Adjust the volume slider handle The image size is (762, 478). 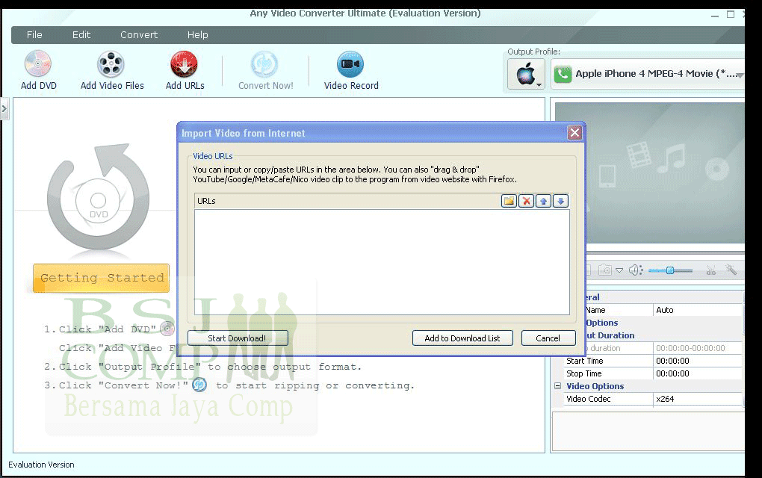tap(669, 270)
